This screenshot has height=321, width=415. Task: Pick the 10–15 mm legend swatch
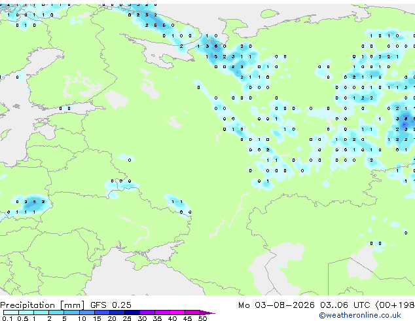pos(87,312)
